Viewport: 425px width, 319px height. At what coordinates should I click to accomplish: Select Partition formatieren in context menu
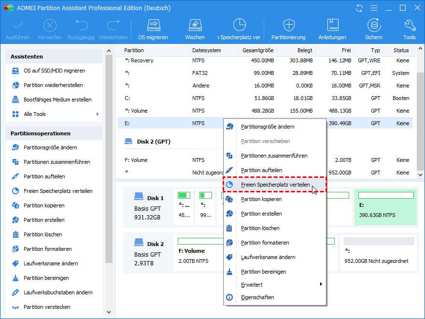coord(265,243)
